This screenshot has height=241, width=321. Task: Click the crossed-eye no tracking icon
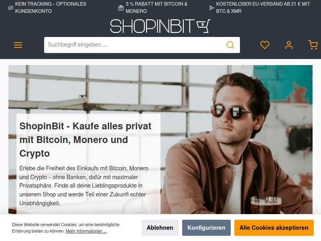(x=10, y=8)
